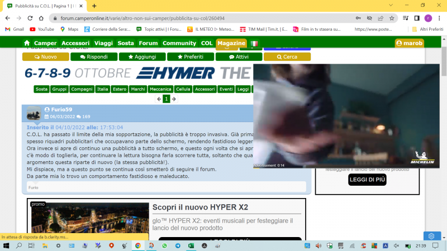
Task: Close the Pubblicità su C.O.L. tab
Action: (x=81, y=6)
